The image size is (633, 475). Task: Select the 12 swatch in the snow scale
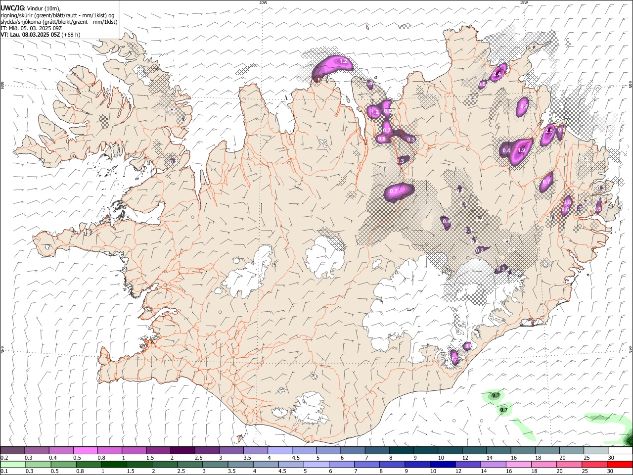tap(474, 451)
